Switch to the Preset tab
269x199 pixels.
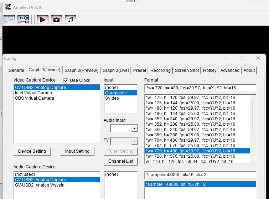tap(140, 70)
